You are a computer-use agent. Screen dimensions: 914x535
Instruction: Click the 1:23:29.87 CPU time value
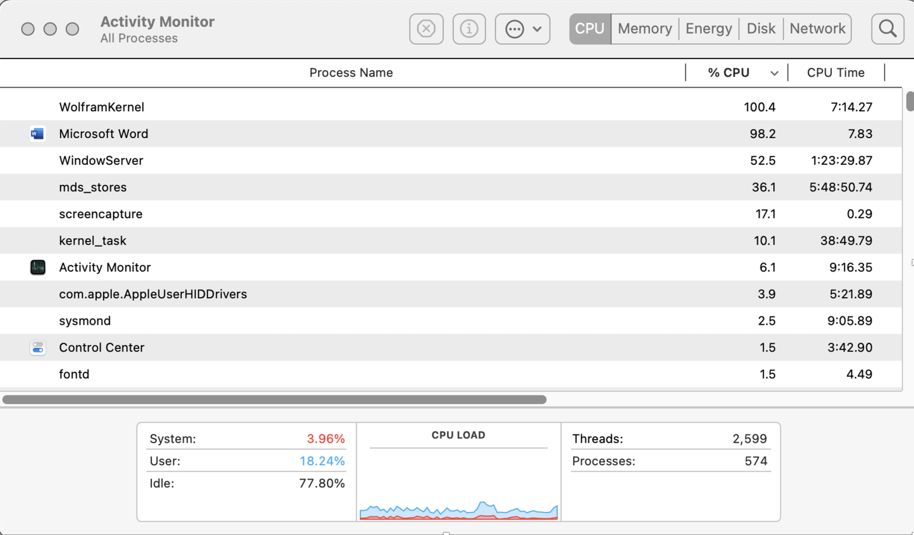841,160
